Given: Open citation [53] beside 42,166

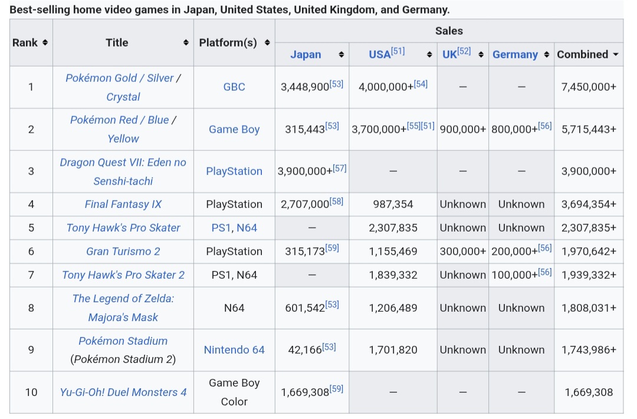Looking at the screenshot, I should [x=329, y=347].
